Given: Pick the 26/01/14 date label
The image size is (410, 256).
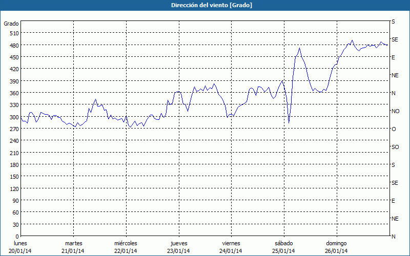Looking at the screenshot, I should pyautogui.click(x=336, y=251).
